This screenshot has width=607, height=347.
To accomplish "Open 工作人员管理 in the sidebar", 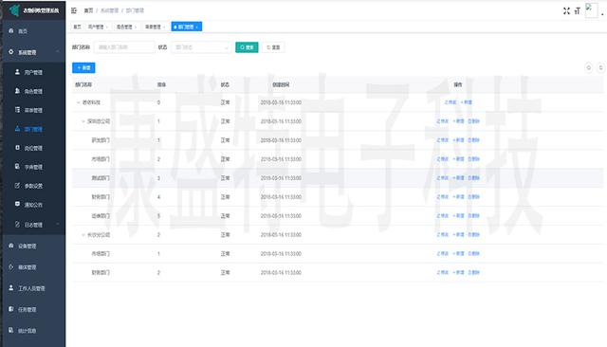I will [x=33, y=288].
